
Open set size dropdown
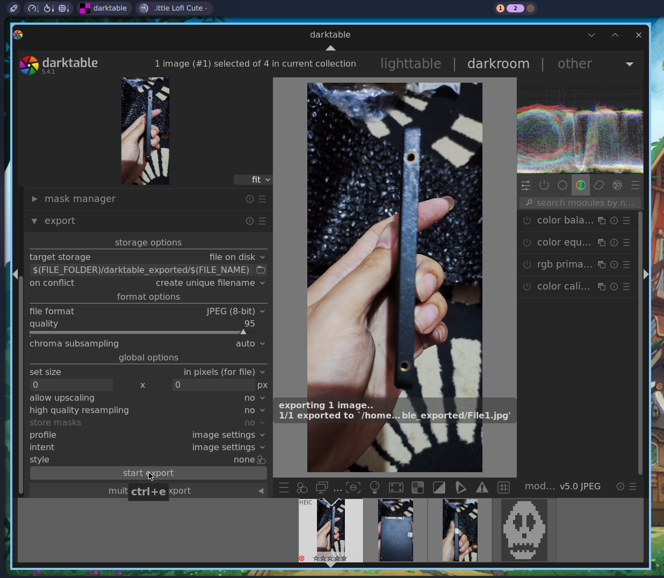click(x=148, y=372)
